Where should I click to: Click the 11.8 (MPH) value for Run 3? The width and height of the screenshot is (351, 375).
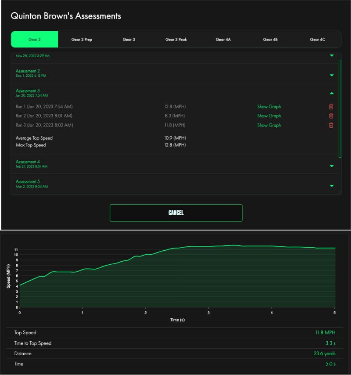[x=175, y=125]
